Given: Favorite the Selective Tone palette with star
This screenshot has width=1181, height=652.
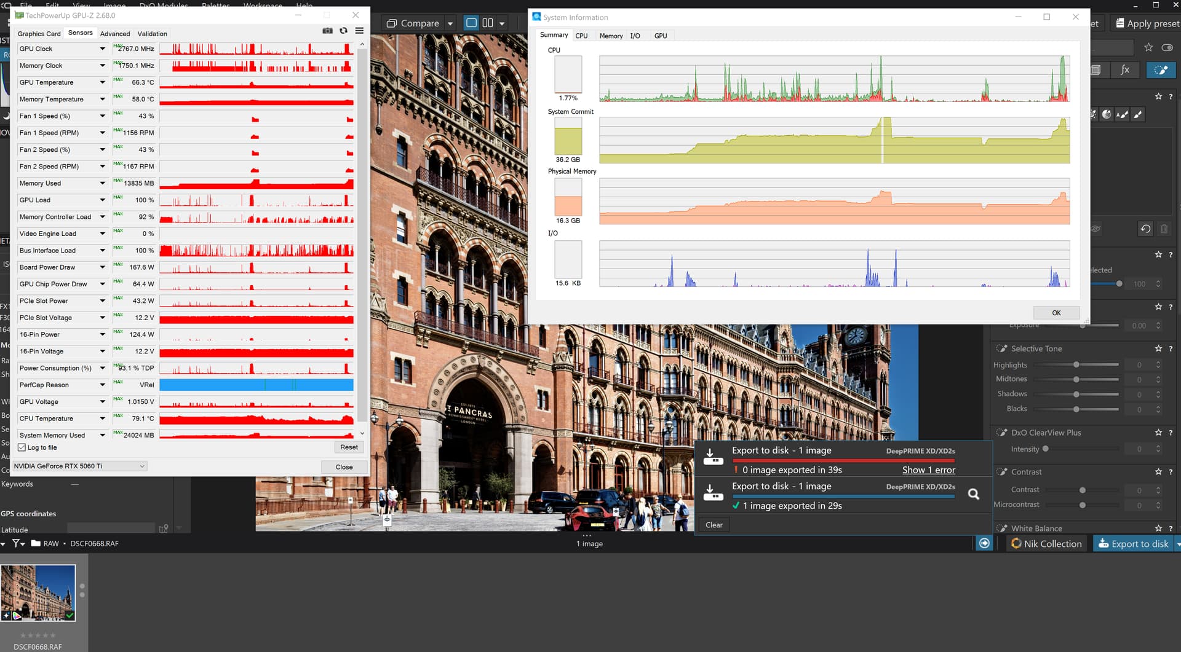Looking at the screenshot, I should pos(1158,348).
